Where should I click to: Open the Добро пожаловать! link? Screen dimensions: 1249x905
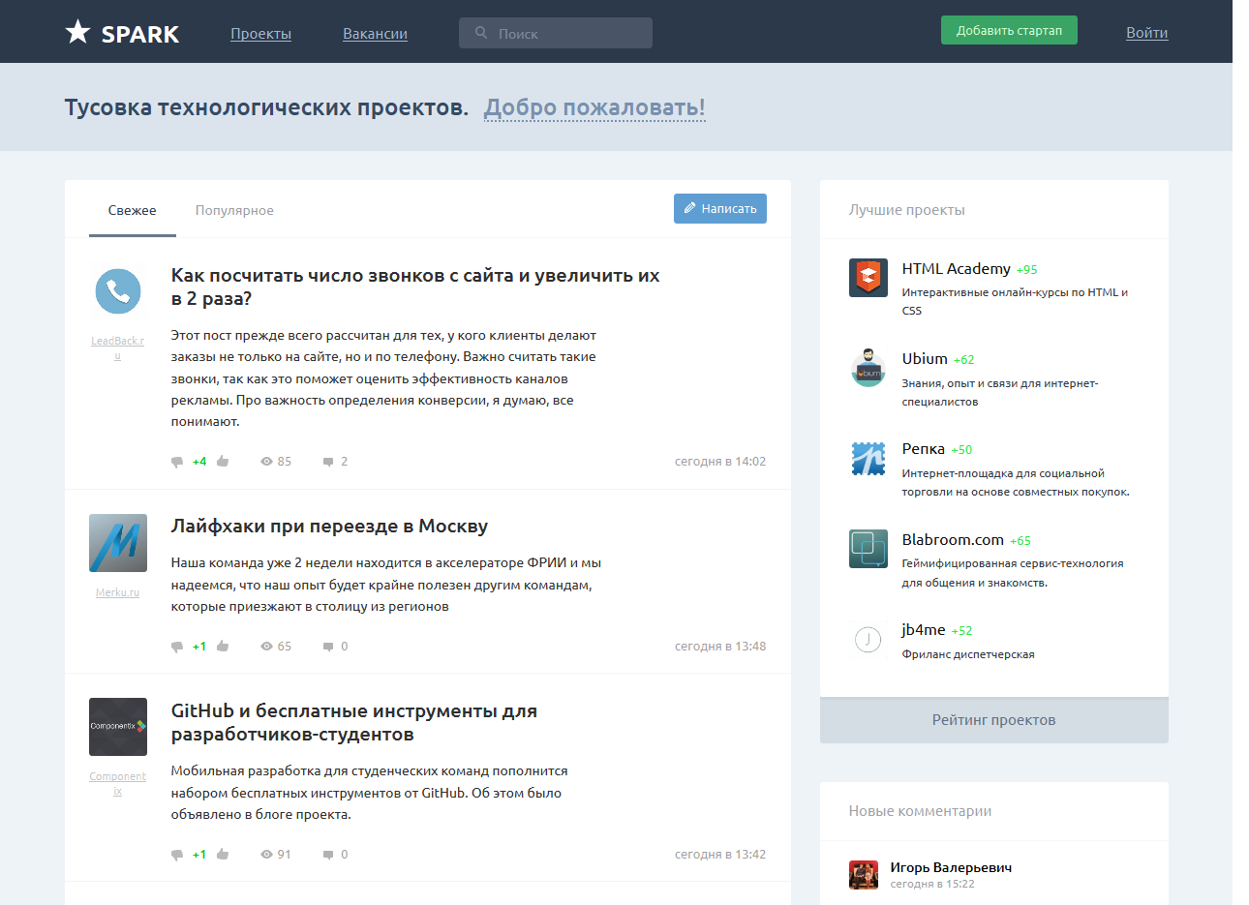pos(594,106)
